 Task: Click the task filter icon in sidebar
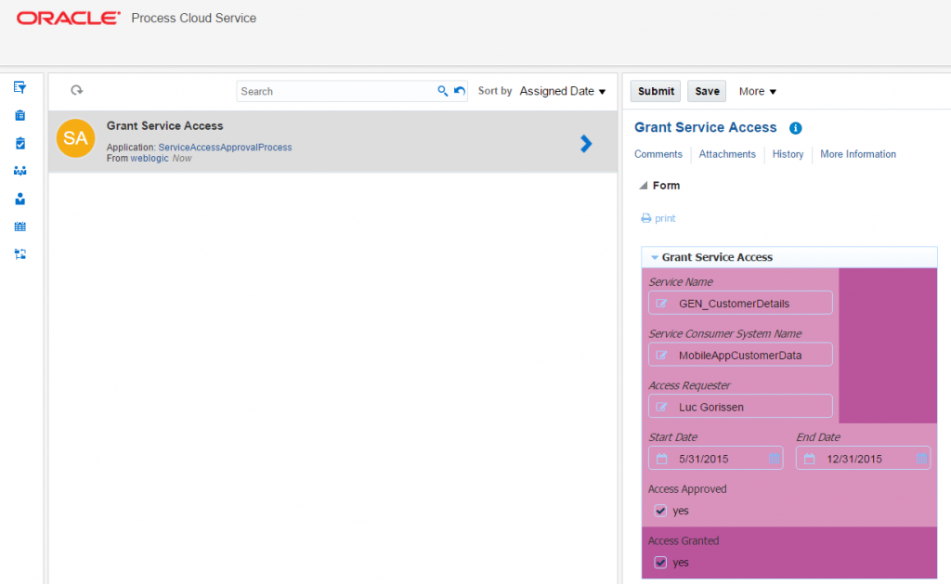coord(20,87)
